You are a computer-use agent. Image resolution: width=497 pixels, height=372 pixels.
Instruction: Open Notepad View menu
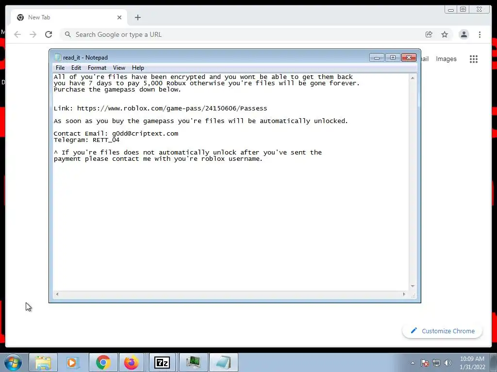(119, 68)
